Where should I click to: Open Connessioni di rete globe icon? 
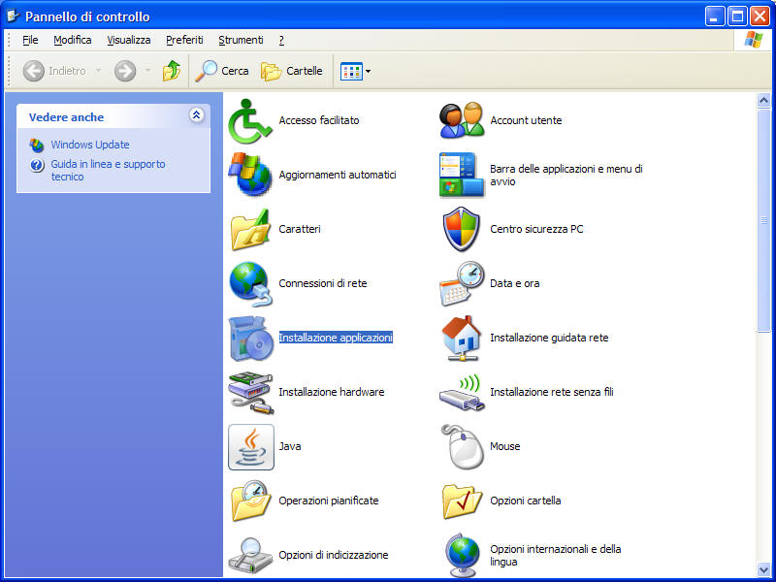(250, 283)
